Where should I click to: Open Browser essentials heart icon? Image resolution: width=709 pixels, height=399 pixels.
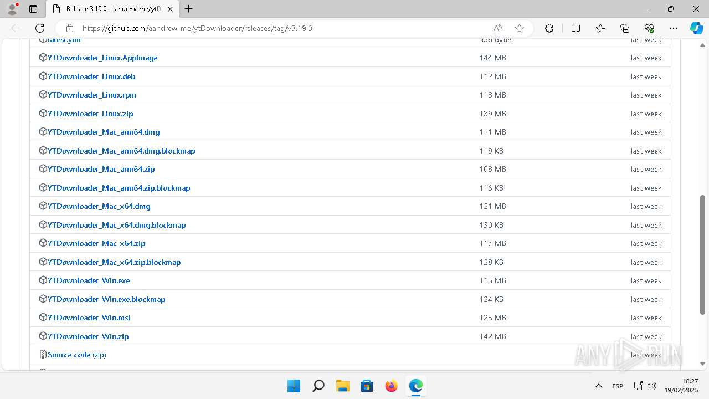click(x=649, y=28)
